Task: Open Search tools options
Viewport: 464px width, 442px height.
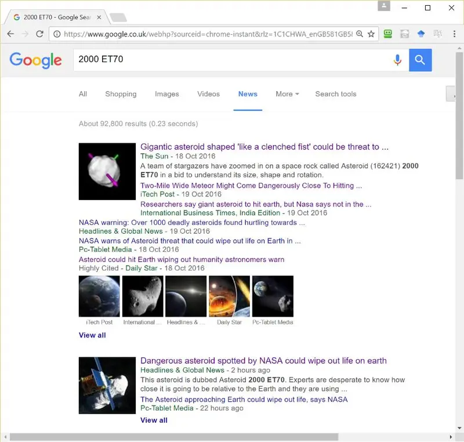Action: [336, 94]
